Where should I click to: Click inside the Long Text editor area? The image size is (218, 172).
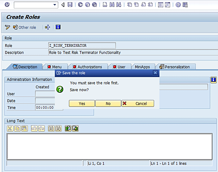(x=109, y=146)
